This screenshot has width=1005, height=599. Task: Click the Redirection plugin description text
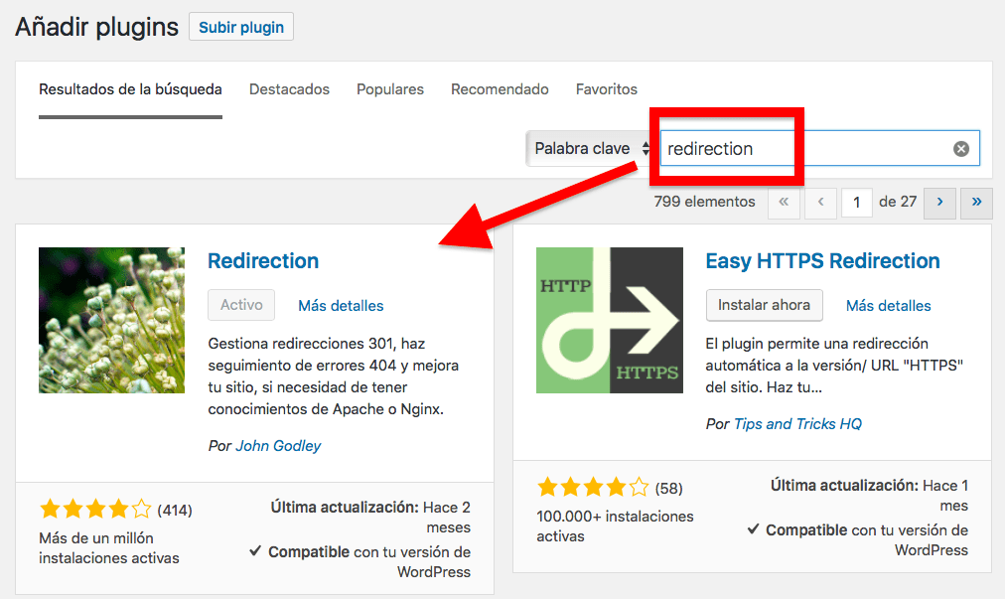(x=334, y=376)
